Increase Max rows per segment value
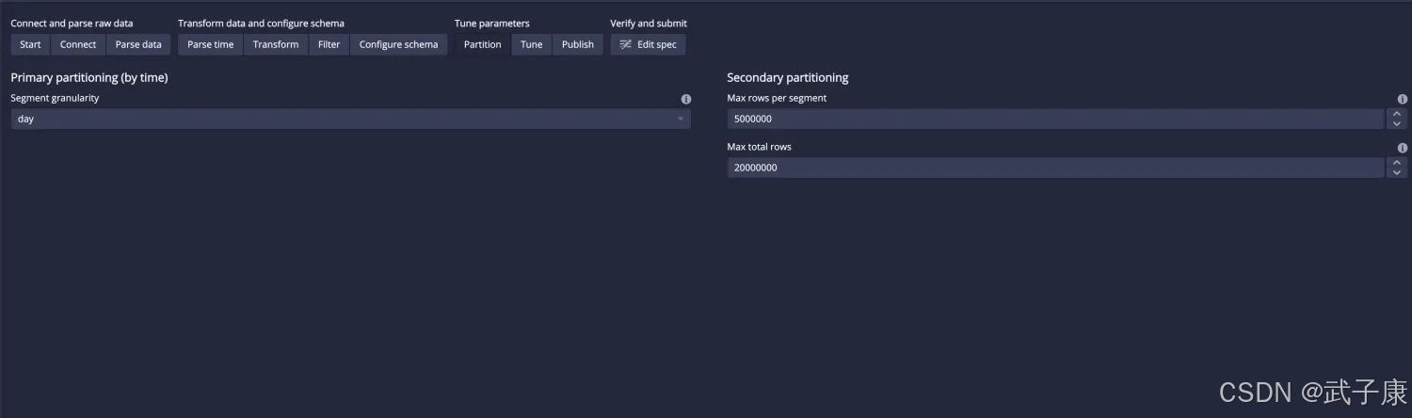Screen dimensions: 1412x418 tap(1397, 114)
